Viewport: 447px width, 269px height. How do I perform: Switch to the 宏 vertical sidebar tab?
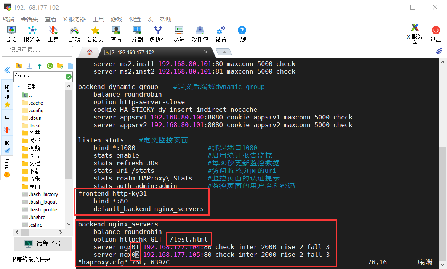pyautogui.click(x=7, y=146)
